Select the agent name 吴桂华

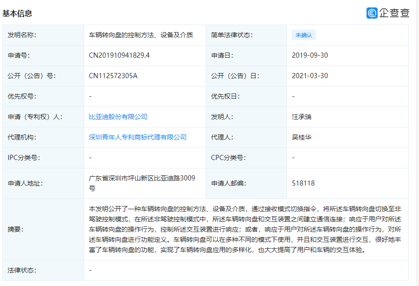(301, 137)
